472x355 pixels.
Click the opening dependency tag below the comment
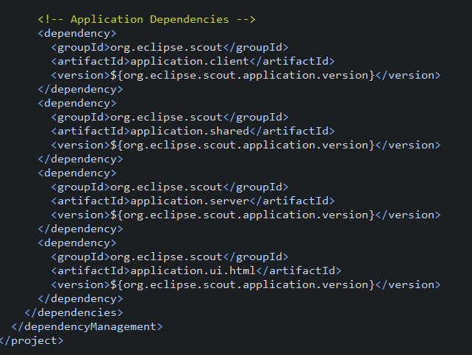77,33
